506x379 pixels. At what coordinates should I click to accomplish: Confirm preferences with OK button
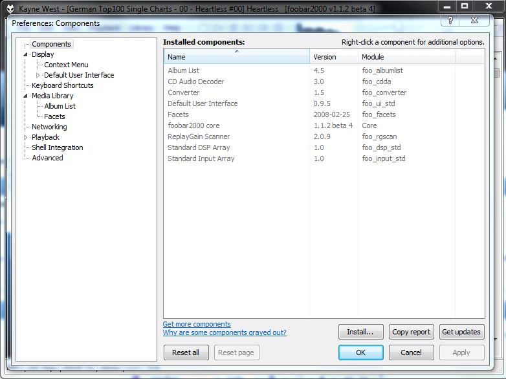(361, 352)
